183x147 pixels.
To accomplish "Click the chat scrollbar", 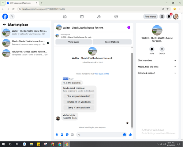I will coord(132,90).
